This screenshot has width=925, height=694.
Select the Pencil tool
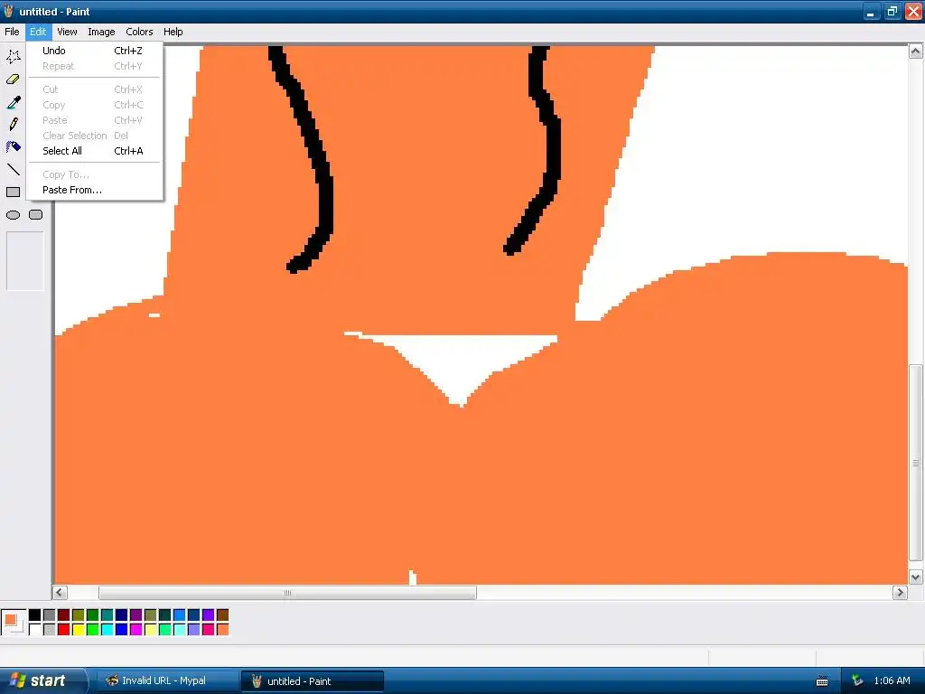click(x=14, y=124)
